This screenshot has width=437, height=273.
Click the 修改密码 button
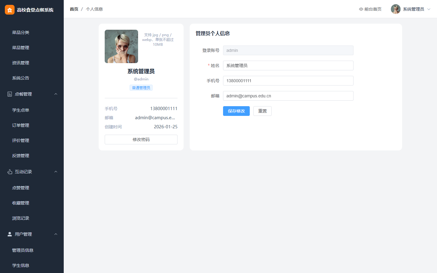click(141, 140)
